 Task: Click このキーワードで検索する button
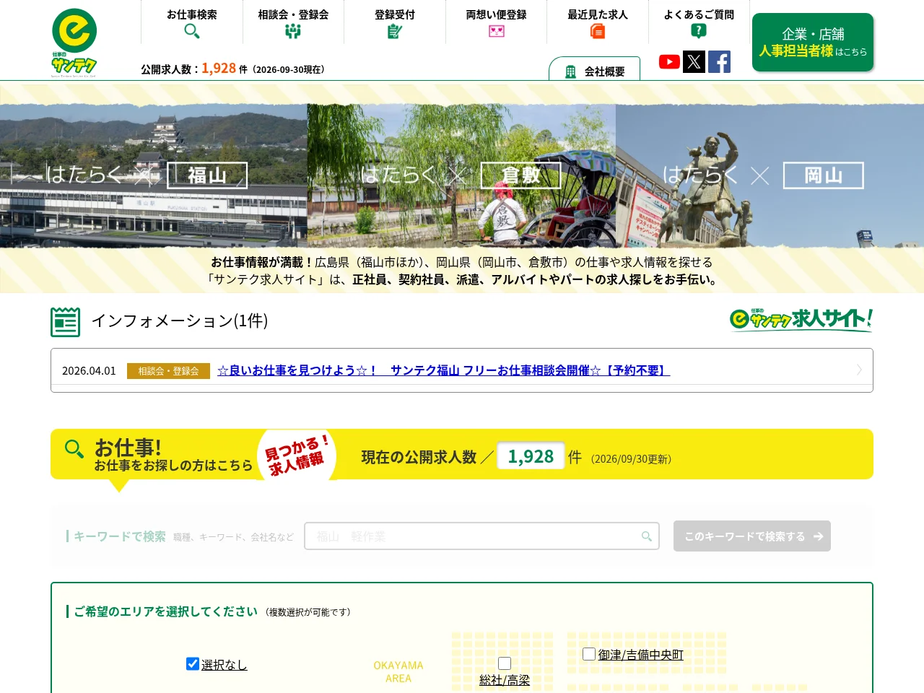[x=752, y=536]
